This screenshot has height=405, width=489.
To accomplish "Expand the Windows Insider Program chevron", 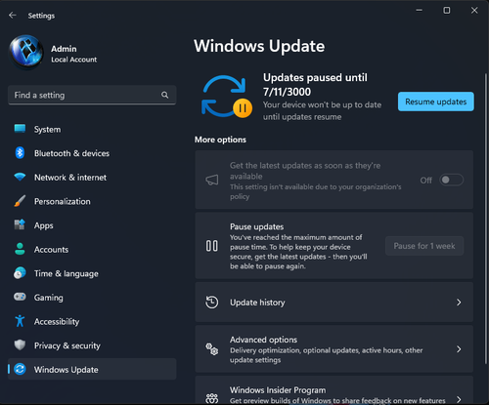I will [x=459, y=399].
